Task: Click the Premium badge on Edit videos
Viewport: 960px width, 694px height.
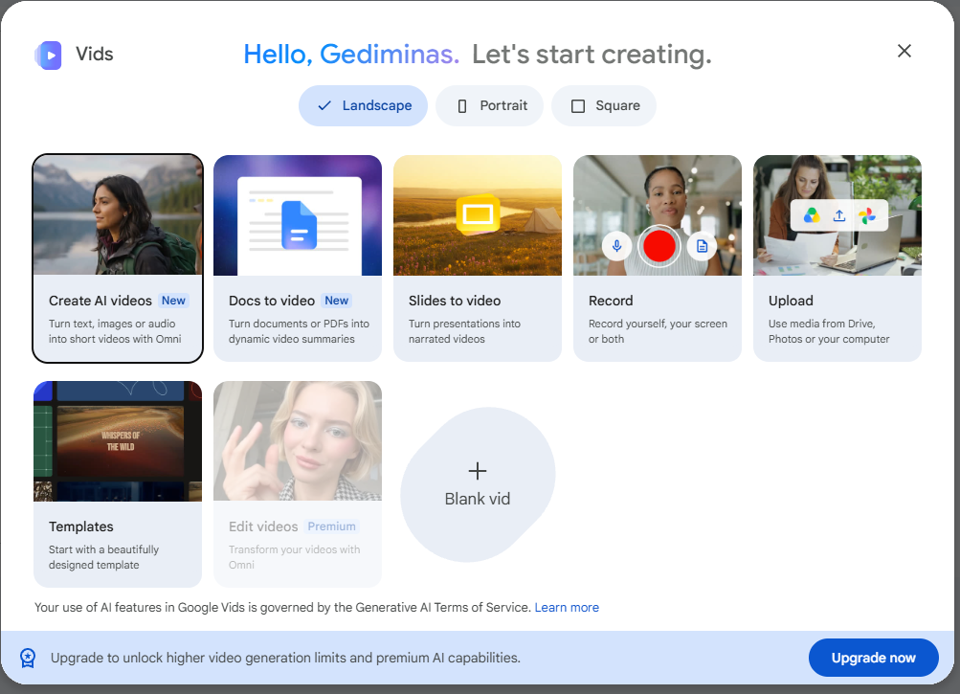Action: tap(331, 526)
